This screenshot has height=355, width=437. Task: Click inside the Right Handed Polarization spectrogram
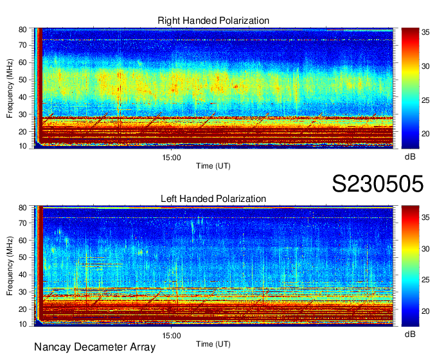coord(213,88)
